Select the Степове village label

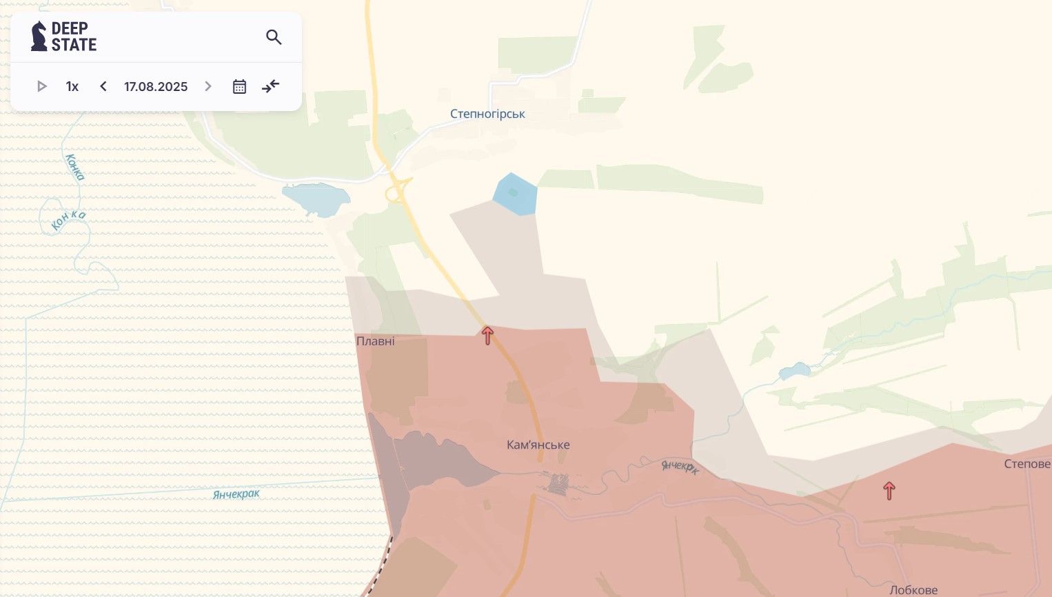pyautogui.click(x=1026, y=464)
